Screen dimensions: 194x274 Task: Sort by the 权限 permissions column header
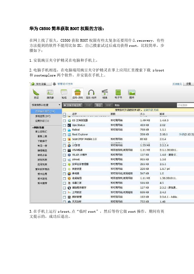tap(113, 114)
